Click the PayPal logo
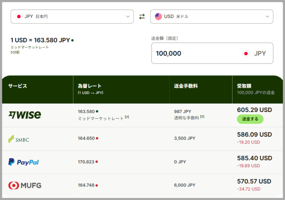Image resolution: width=285 pixels, height=200 pixels. tap(24, 162)
